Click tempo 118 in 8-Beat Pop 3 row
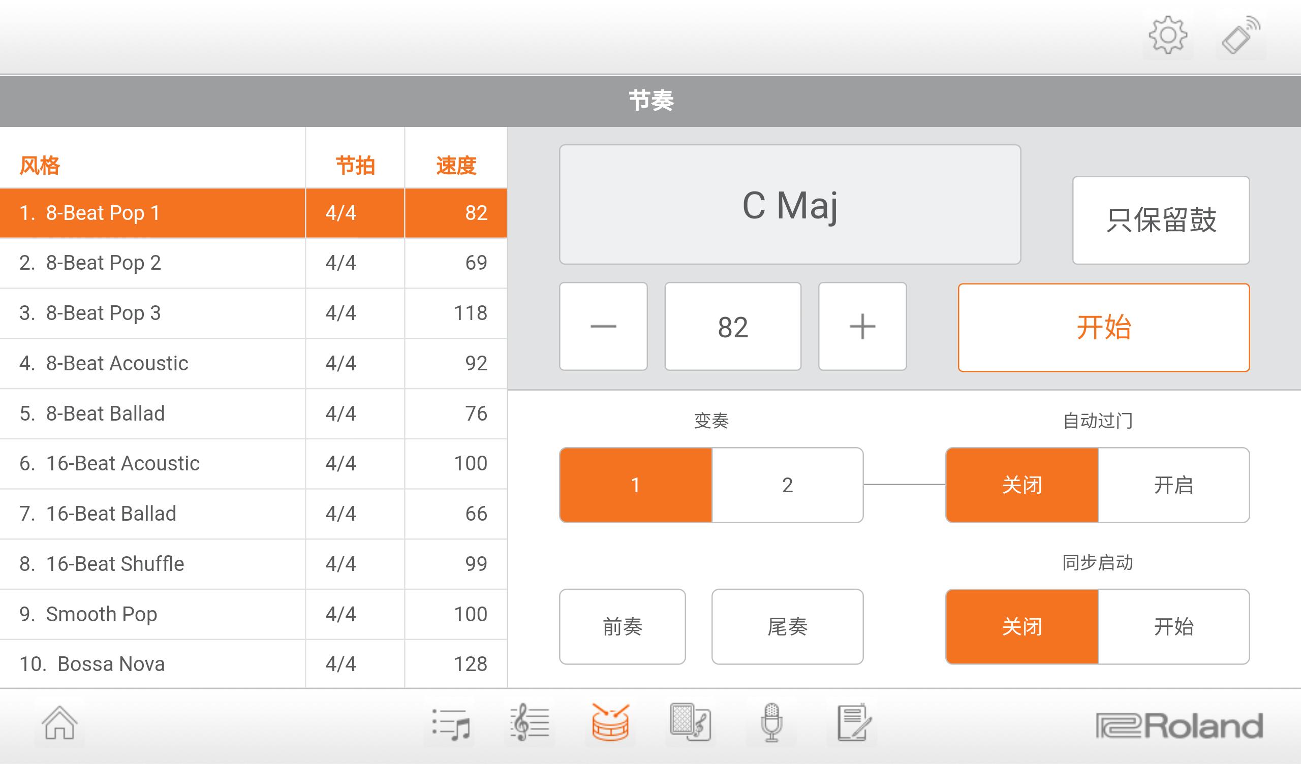Image resolution: width=1301 pixels, height=764 pixels. (470, 313)
